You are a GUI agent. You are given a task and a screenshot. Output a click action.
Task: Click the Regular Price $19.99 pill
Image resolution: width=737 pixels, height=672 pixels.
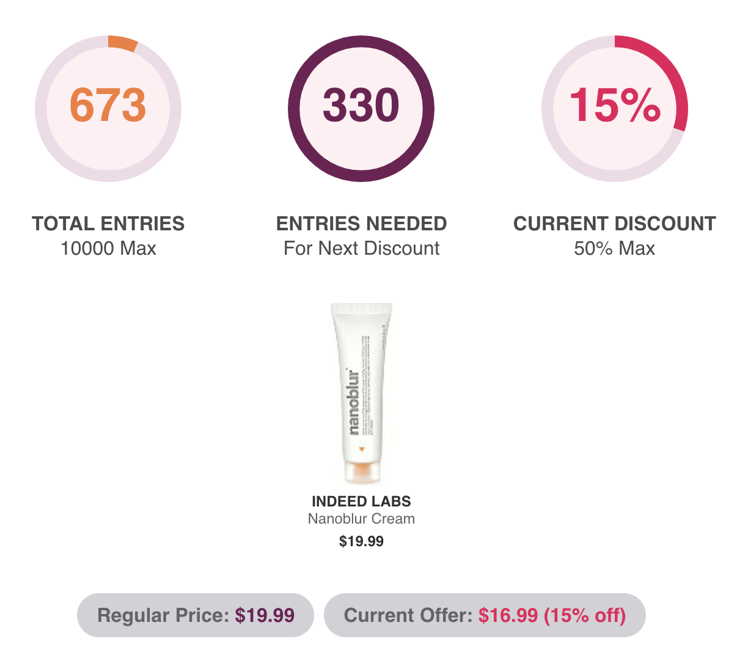[x=196, y=615]
